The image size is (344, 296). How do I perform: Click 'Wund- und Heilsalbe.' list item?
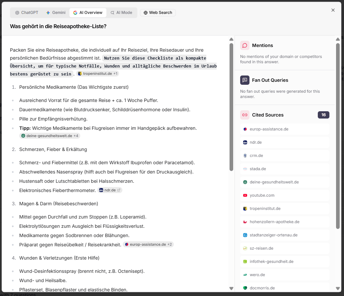click(43, 280)
